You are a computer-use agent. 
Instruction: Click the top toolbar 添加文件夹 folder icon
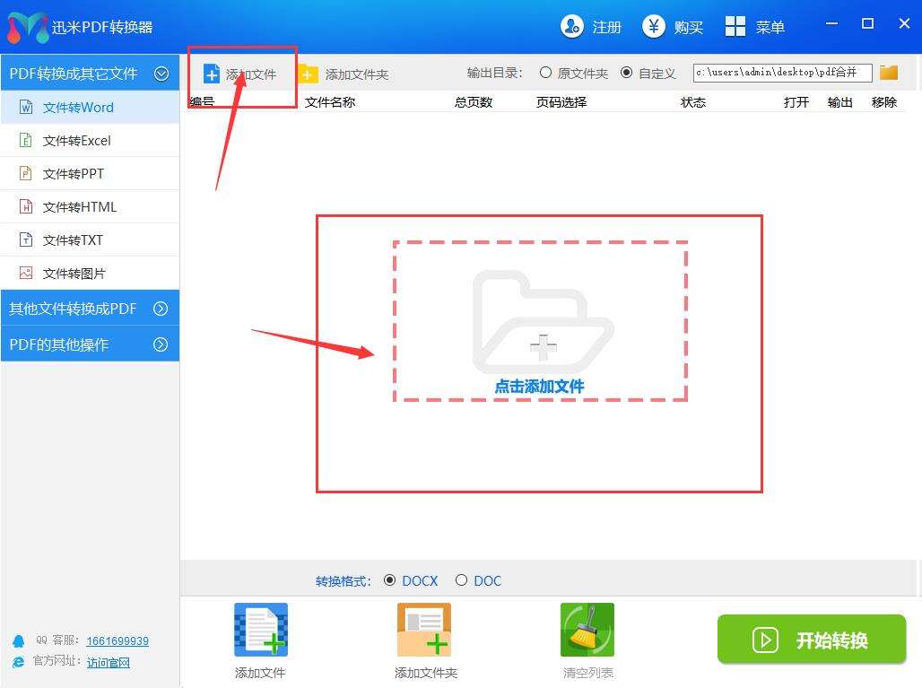(309, 74)
